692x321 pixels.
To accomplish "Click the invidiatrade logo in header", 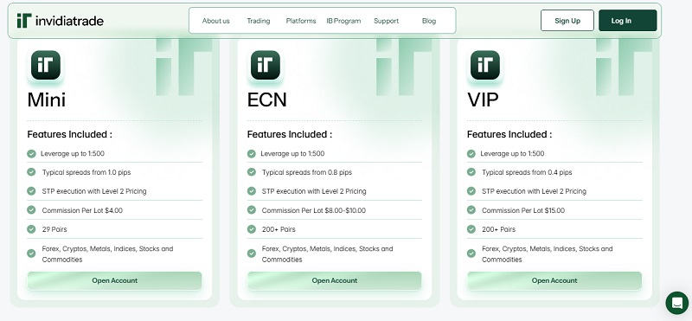I will [60, 20].
